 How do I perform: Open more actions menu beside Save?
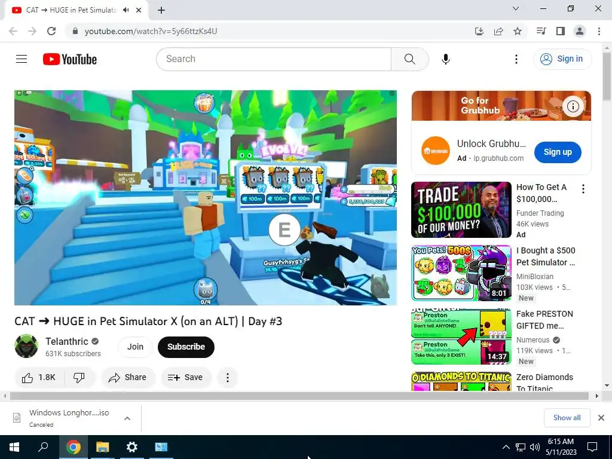pyautogui.click(x=228, y=378)
